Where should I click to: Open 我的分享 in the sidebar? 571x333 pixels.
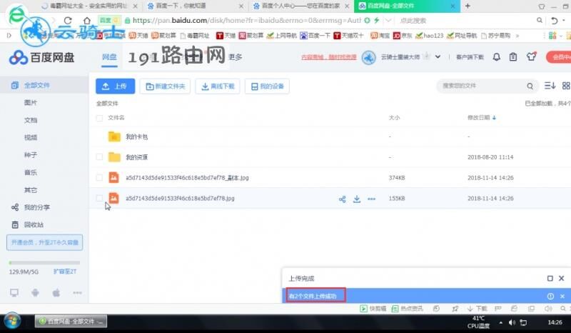(36, 207)
